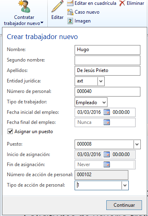Click the Editar en cuadrícula grid icon

pos(70,3)
